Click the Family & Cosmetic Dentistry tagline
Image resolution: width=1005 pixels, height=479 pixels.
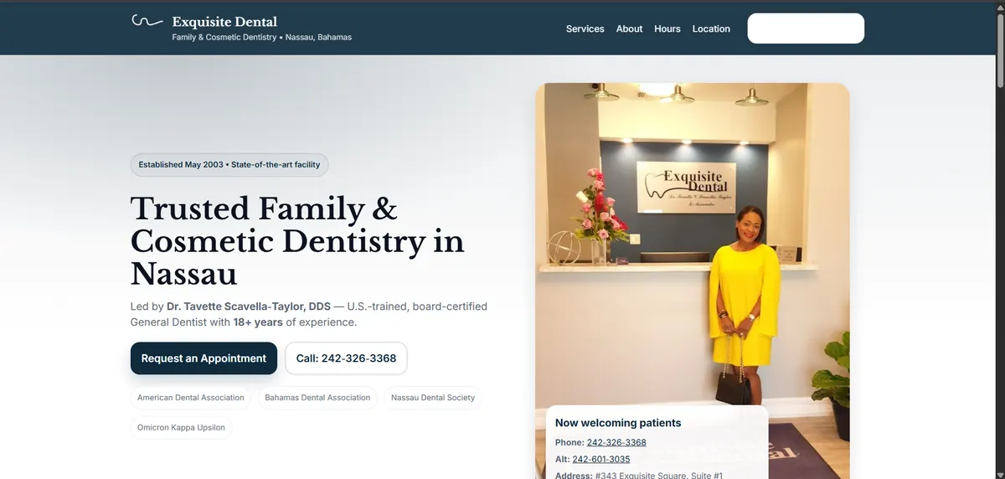click(262, 38)
